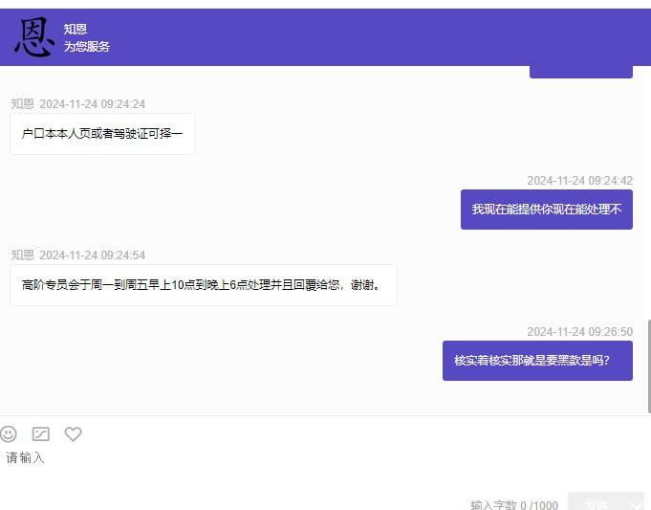
Task: Click the 高阶专员 working-hours reply message
Action: [x=203, y=285]
